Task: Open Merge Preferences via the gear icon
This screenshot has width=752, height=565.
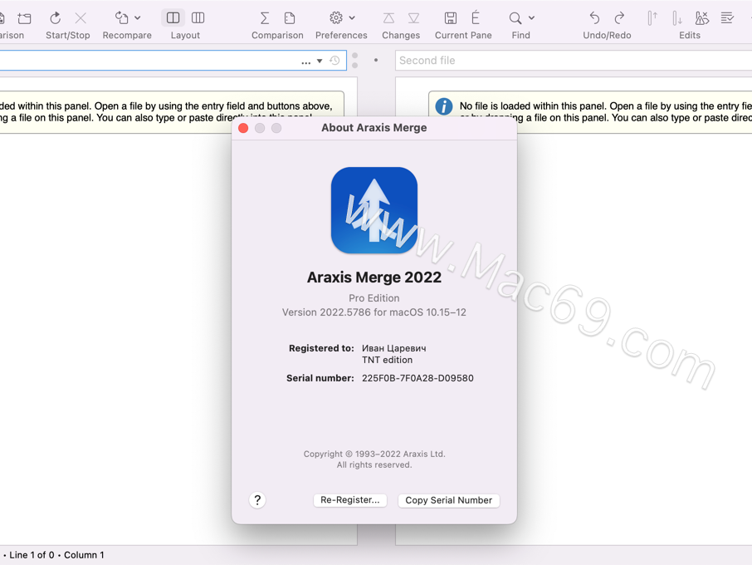Action: [336, 17]
